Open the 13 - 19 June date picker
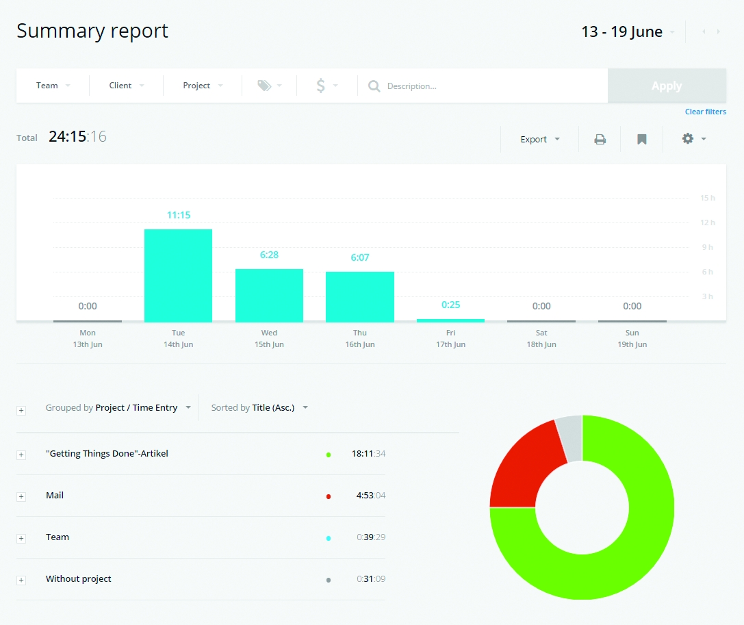 (627, 32)
